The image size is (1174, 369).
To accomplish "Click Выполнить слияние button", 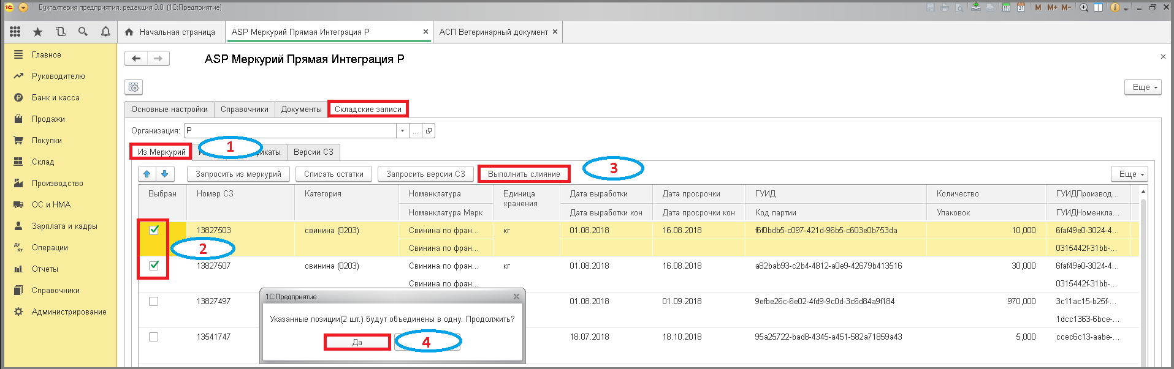I will [524, 174].
